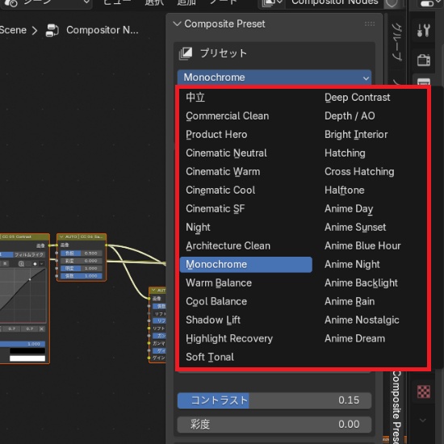Click the Scene breadcrumb

(x=13, y=30)
